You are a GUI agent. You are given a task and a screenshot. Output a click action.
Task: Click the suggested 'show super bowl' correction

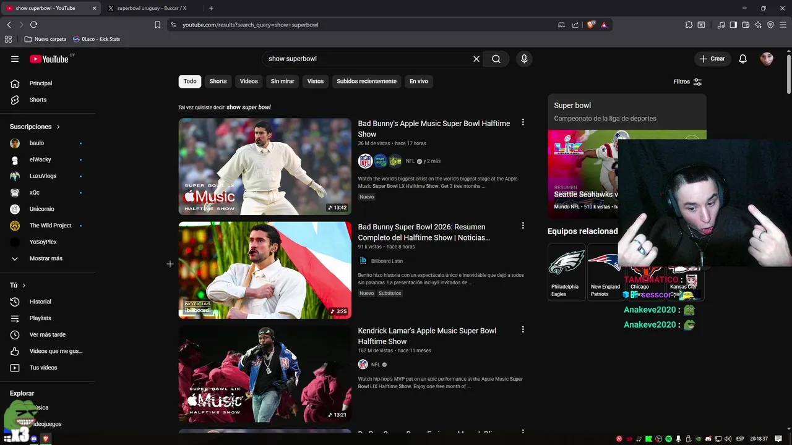tap(249, 107)
